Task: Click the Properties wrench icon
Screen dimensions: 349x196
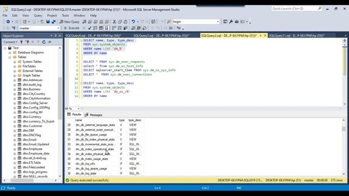Action: coord(231,22)
